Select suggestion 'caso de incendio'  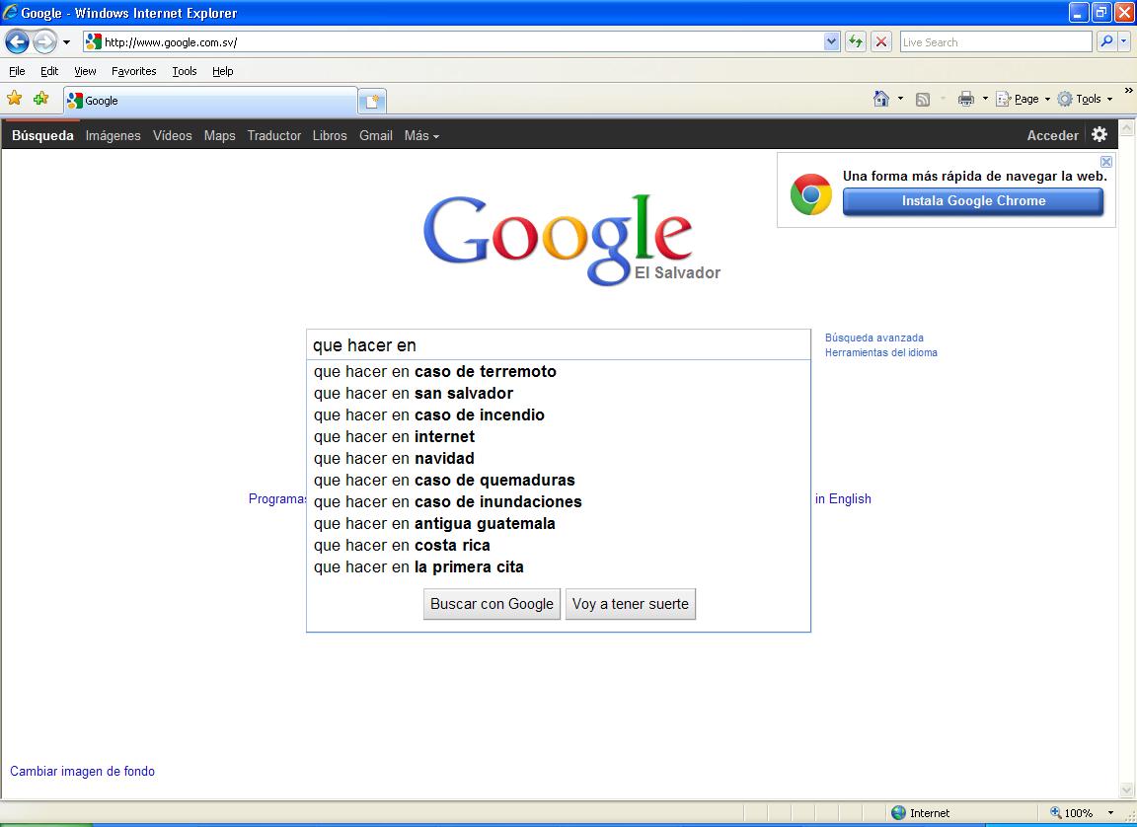pyautogui.click(x=559, y=415)
